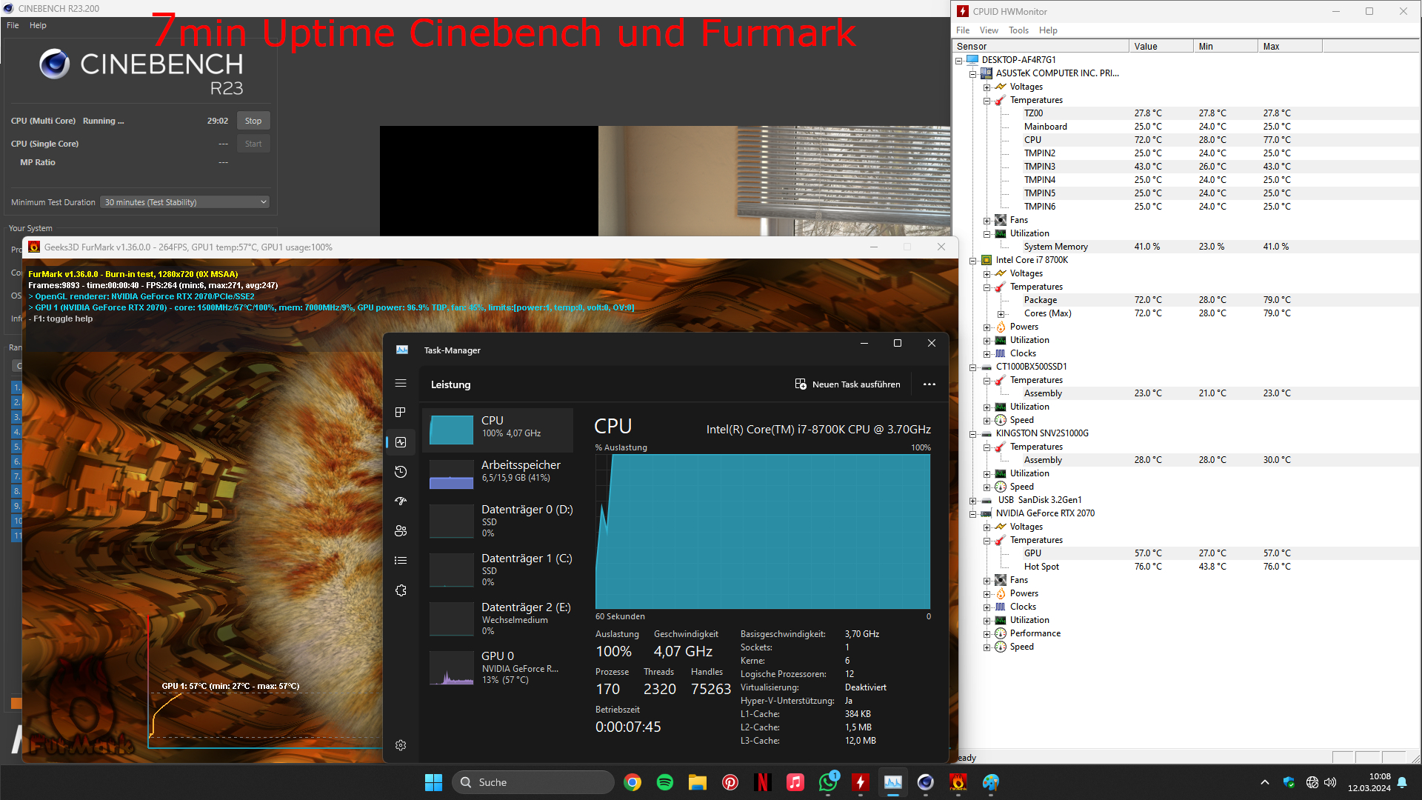Open App history icon in Task Manager sidebar

point(401,472)
